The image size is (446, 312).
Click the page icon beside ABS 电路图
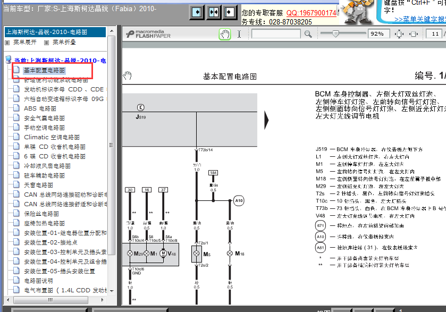(16, 108)
